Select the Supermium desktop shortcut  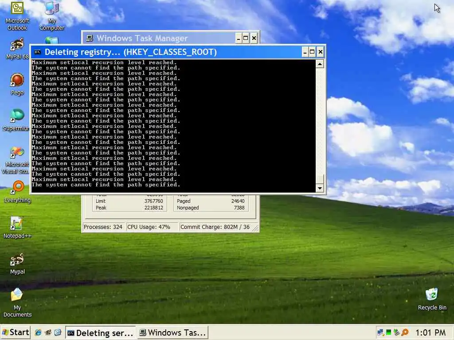click(x=16, y=120)
